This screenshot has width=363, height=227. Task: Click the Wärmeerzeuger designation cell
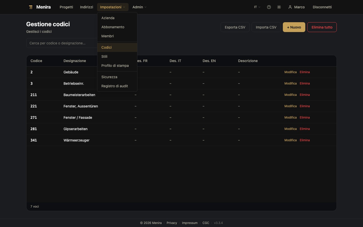(x=76, y=140)
